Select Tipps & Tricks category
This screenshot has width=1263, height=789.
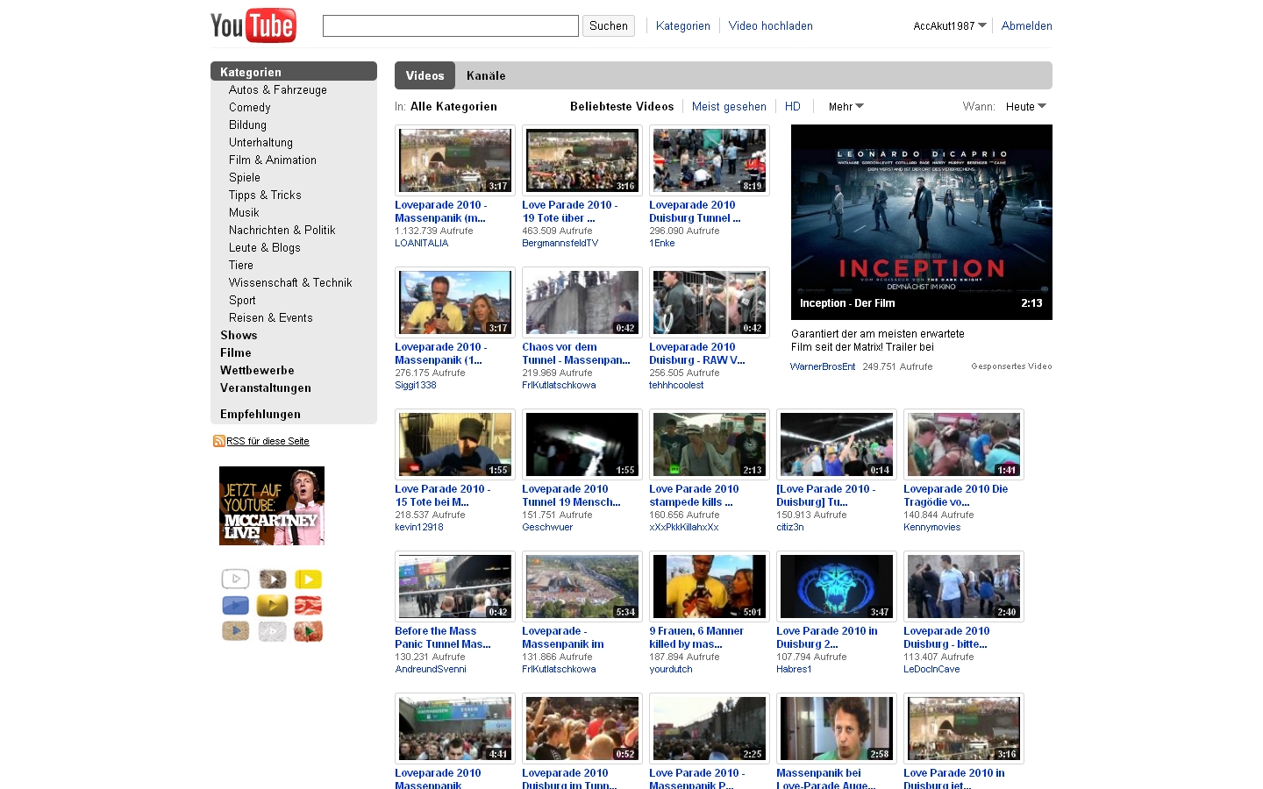coord(265,195)
